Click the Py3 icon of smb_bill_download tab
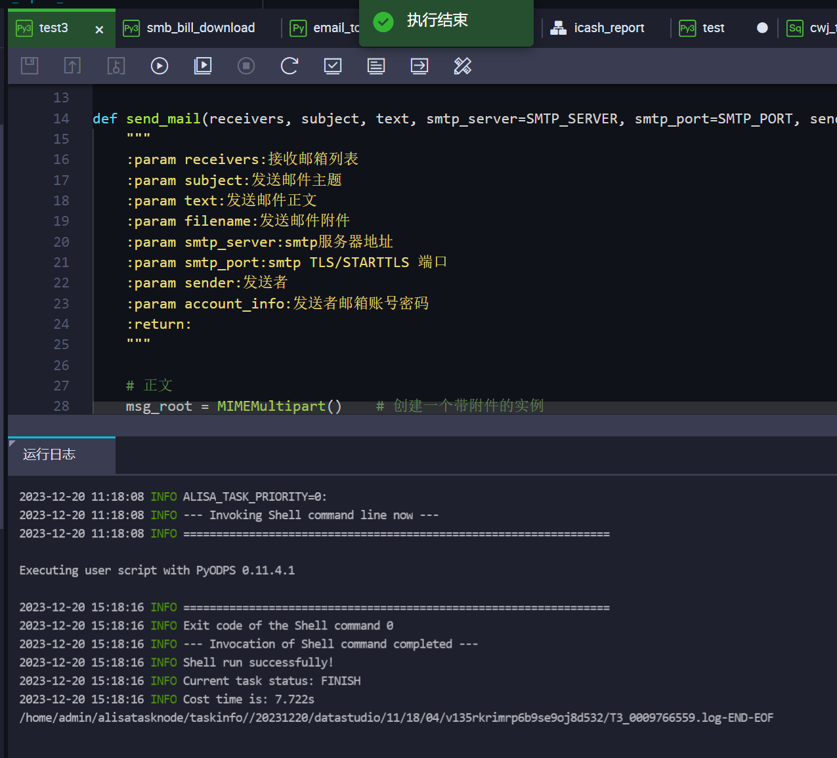Viewport: 837px width, 758px height. pos(131,28)
